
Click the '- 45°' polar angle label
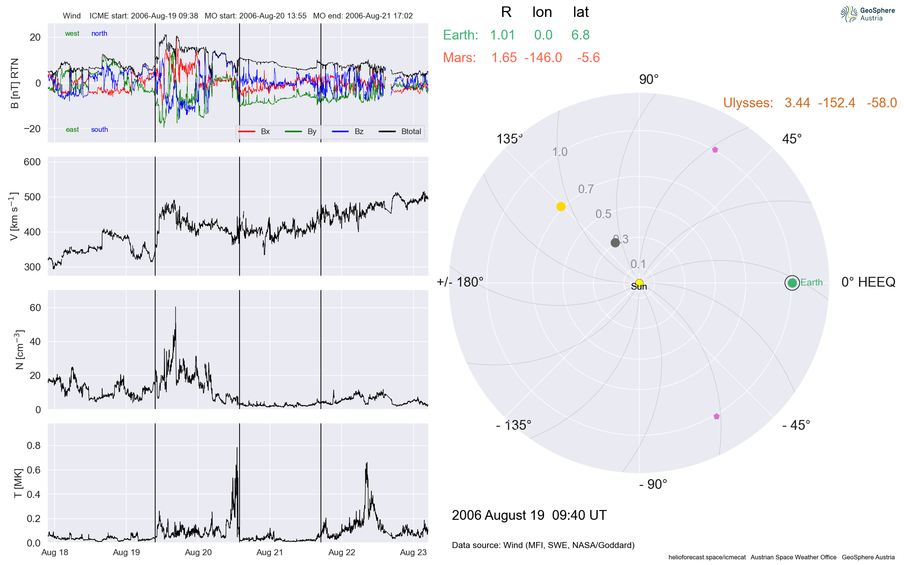pyautogui.click(x=796, y=425)
